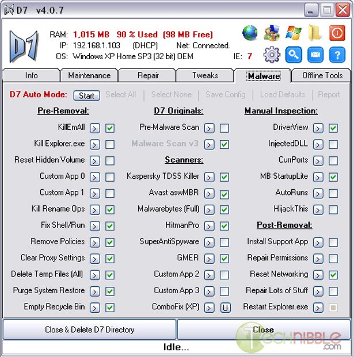Open settings with the gear icon
The image size is (354, 357).
pos(272,55)
